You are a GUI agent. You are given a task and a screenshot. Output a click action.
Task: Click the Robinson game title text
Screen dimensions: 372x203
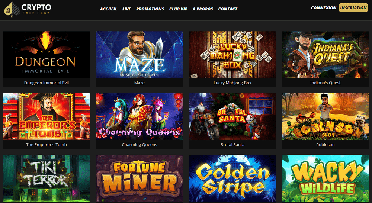pos(325,144)
